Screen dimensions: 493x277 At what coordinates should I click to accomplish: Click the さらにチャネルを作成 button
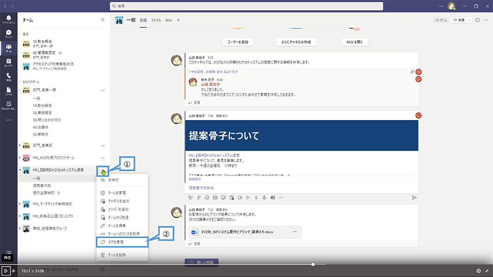pyautogui.click(x=296, y=42)
